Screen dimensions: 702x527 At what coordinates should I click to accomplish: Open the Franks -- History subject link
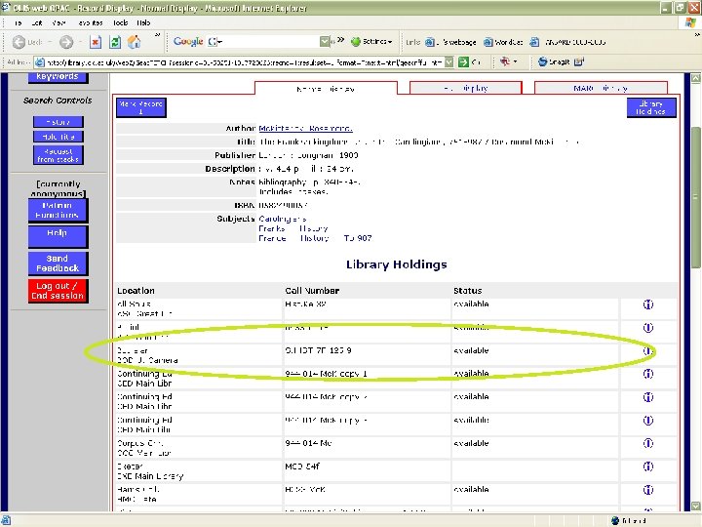[x=293, y=228]
